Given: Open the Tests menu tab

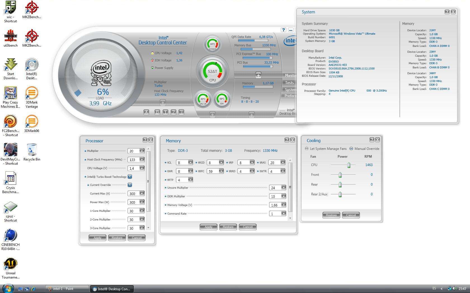Looking at the screenshot, I should [289, 83].
